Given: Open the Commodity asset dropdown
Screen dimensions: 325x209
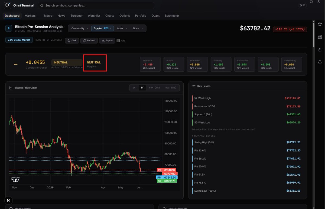Looking at the screenshot, I should coord(80,28).
